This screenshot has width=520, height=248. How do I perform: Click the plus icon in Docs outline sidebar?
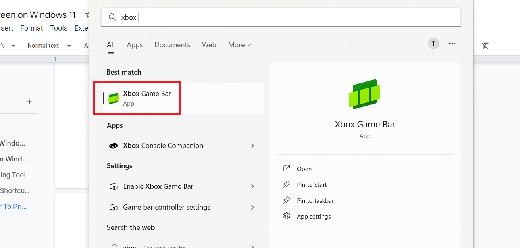[x=29, y=102]
